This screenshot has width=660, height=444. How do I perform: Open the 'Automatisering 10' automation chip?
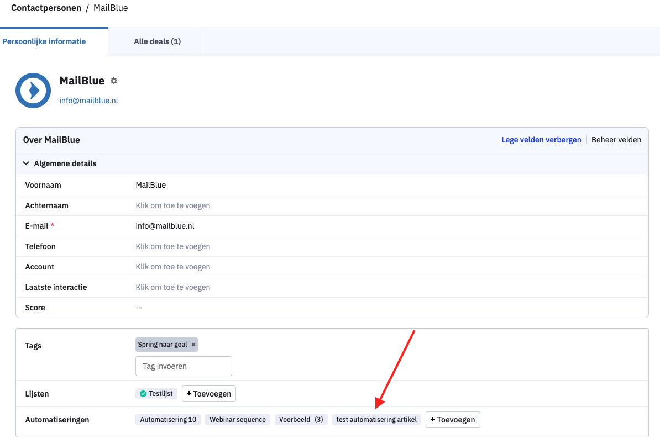(x=168, y=420)
